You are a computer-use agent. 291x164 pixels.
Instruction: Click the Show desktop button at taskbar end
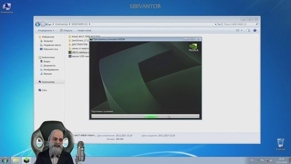click(x=290, y=160)
